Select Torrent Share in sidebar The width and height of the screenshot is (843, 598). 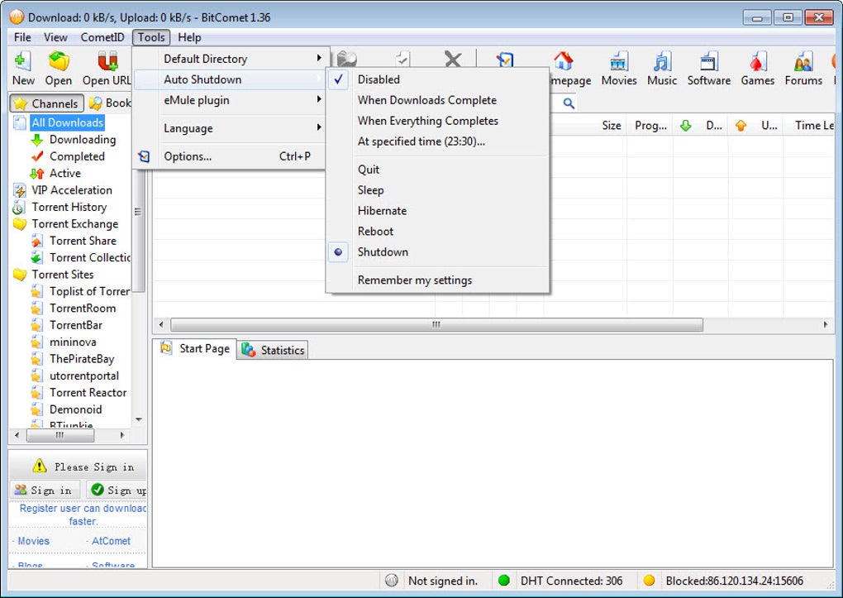tap(83, 241)
